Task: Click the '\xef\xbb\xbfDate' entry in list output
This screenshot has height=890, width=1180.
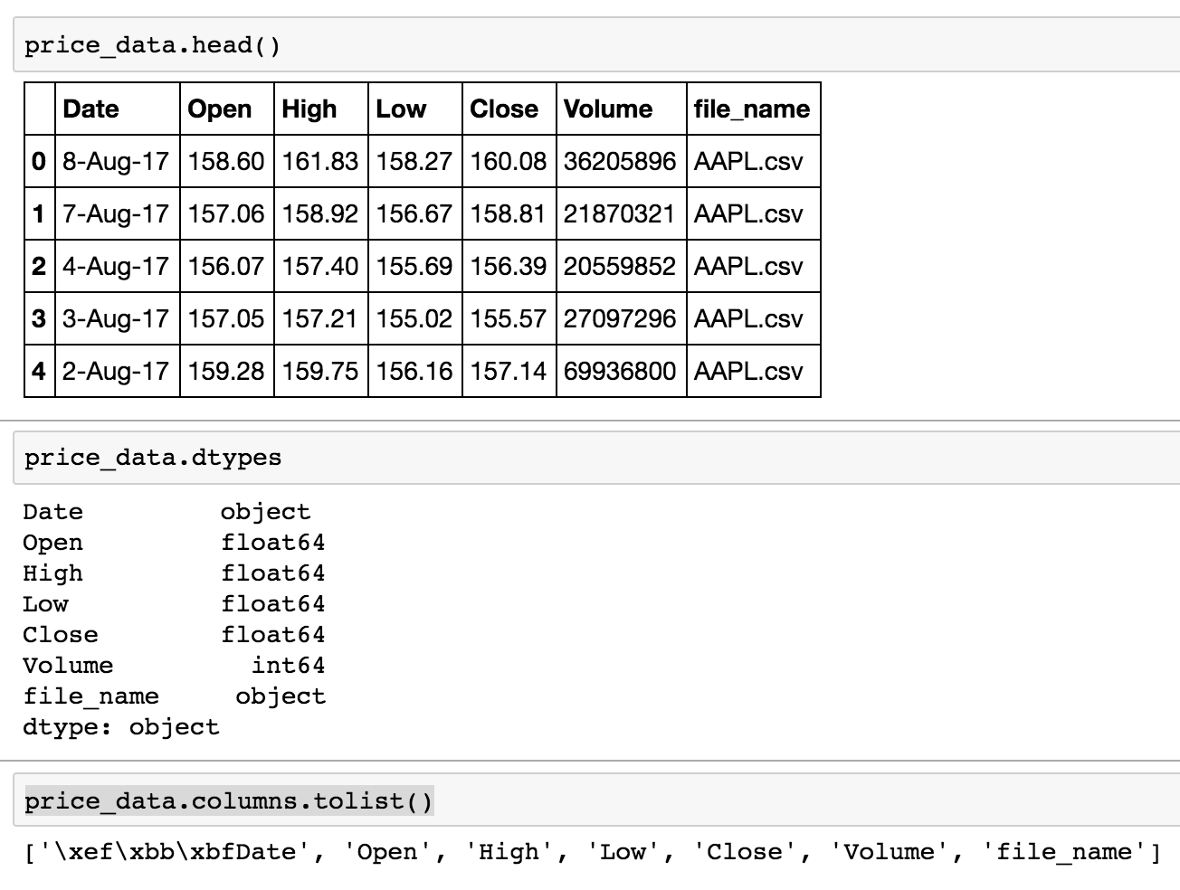Action: (169, 852)
